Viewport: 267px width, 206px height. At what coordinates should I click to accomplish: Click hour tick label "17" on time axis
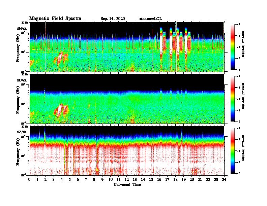[x=167, y=180]
